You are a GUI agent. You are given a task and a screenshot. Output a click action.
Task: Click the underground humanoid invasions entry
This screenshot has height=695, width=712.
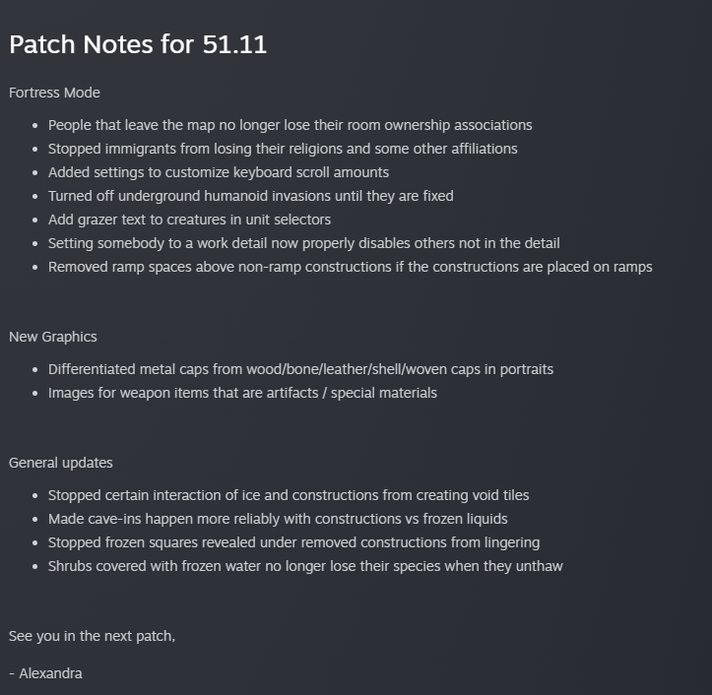[x=251, y=196]
